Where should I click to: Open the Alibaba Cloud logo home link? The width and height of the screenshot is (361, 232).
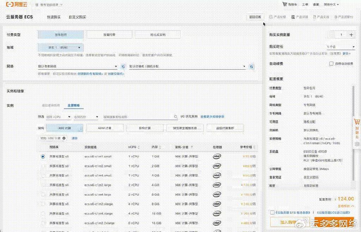(16, 4)
